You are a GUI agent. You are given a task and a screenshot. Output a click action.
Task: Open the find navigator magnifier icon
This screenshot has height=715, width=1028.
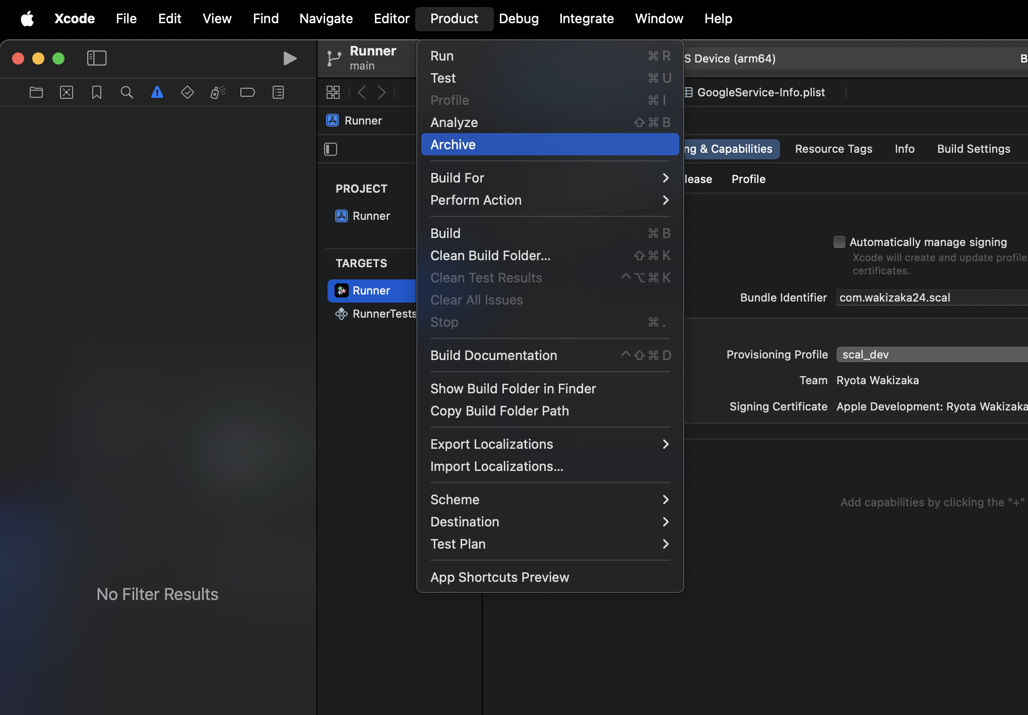[126, 92]
